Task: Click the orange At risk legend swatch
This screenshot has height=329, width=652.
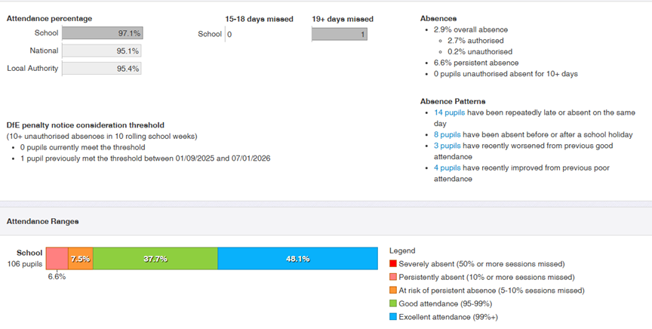Action: (x=393, y=291)
